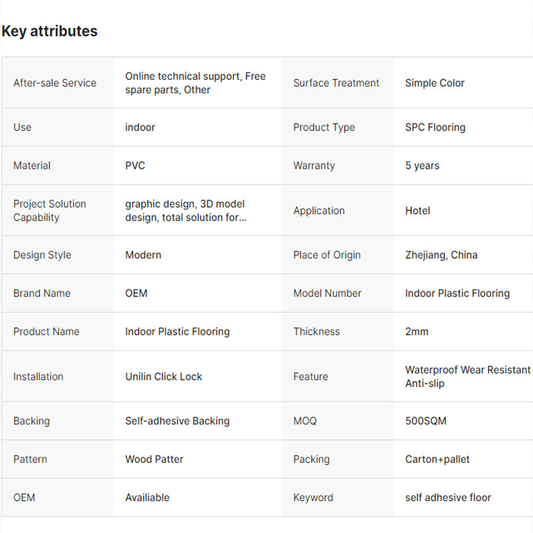Screen dimensions: 533x533
Task: Click the 500SQM MOQ value
Action: point(426,421)
